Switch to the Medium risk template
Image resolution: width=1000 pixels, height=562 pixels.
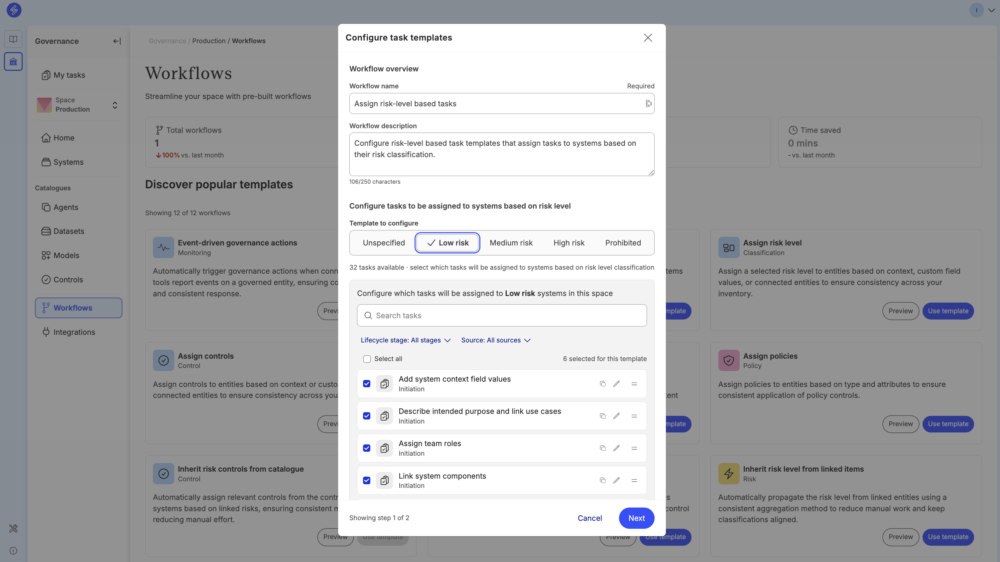pyautogui.click(x=511, y=243)
